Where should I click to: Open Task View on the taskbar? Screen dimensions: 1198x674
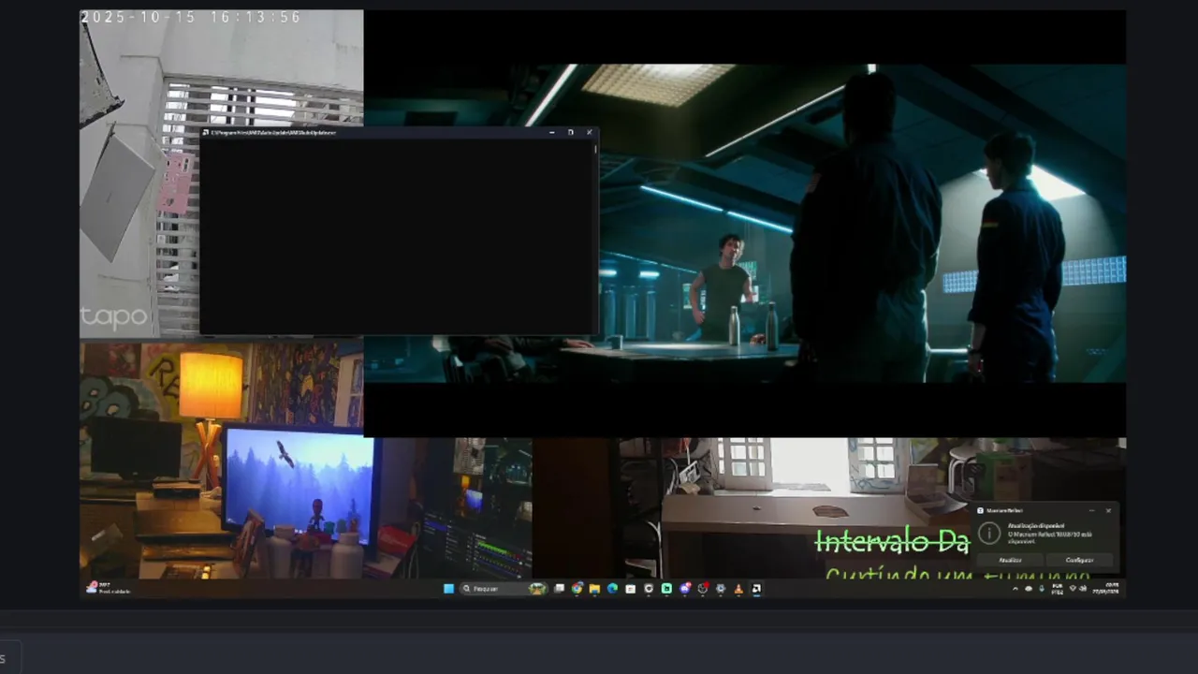[x=559, y=589]
